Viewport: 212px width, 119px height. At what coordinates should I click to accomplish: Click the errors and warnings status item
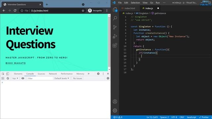pyautogui.click(x=118, y=117)
